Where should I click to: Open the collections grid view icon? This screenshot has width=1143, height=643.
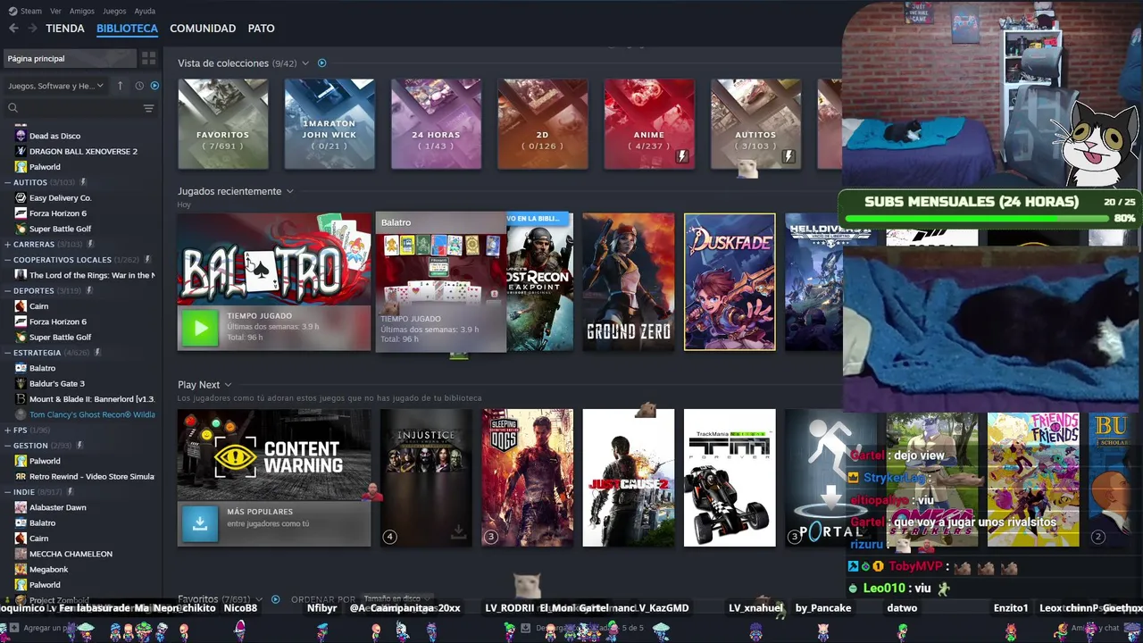[x=148, y=59]
